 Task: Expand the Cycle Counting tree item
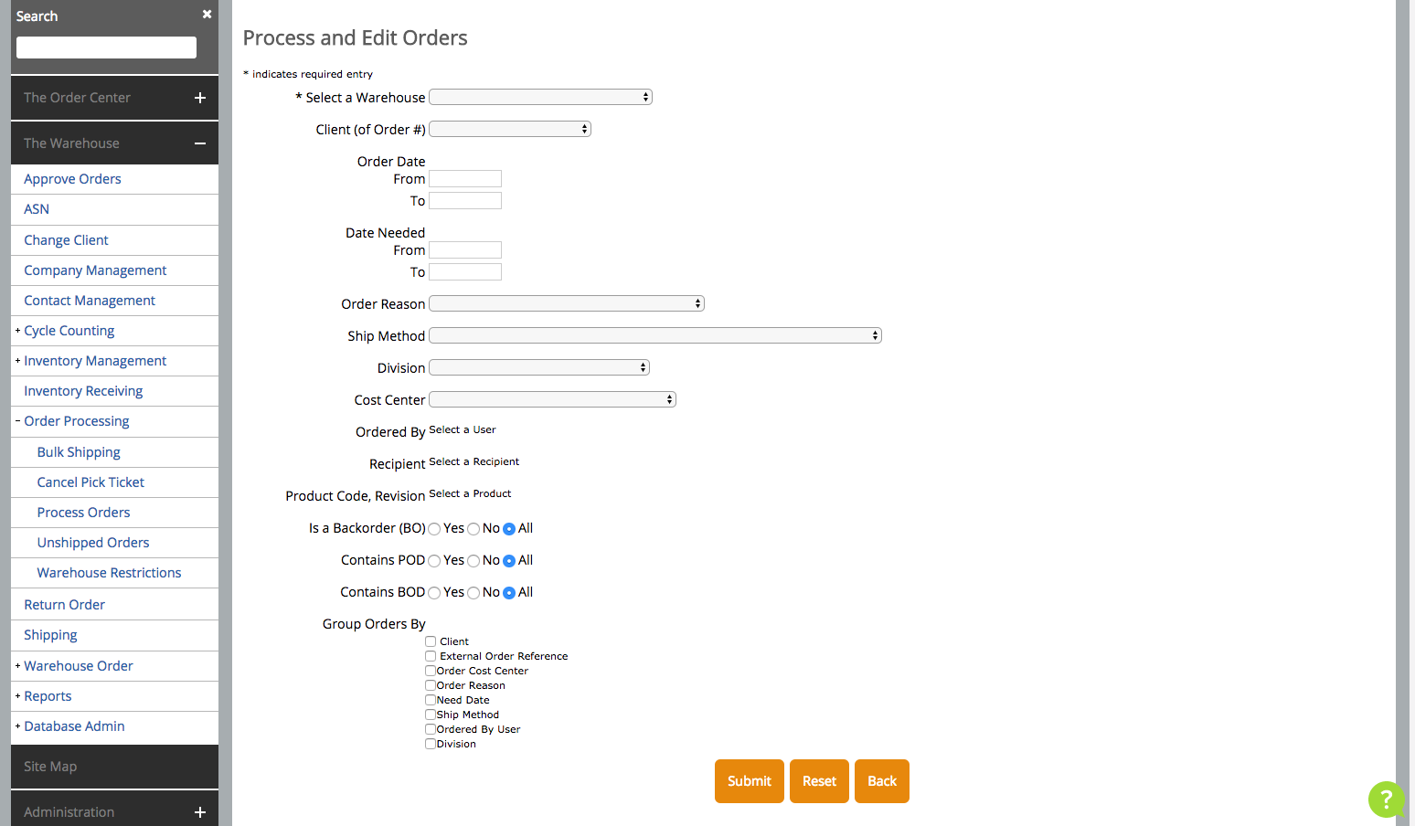point(17,331)
